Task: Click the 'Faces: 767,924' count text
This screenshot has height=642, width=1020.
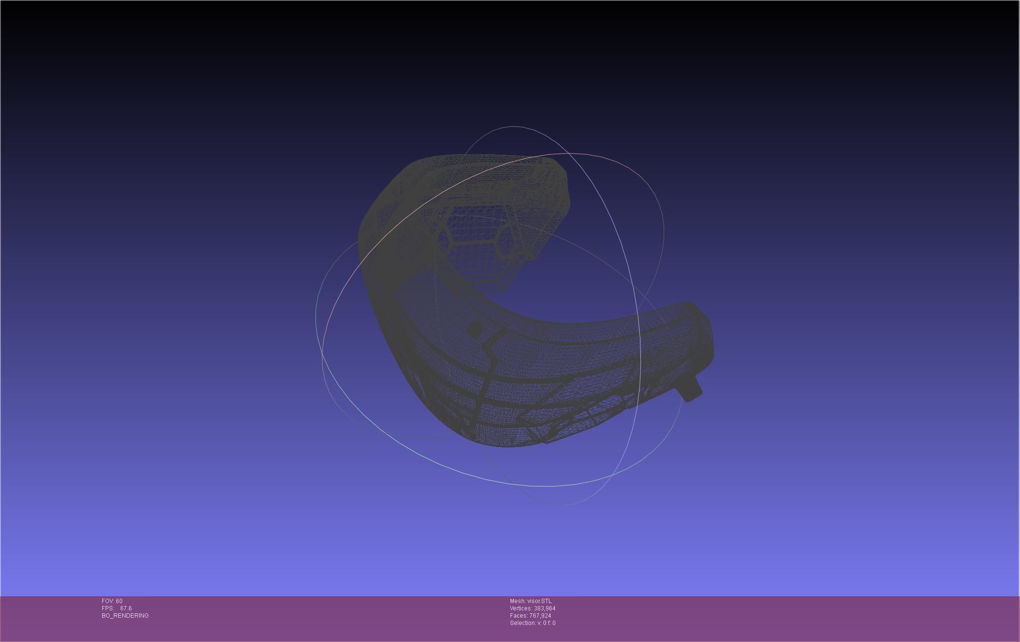Action: click(x=530, y=616)
